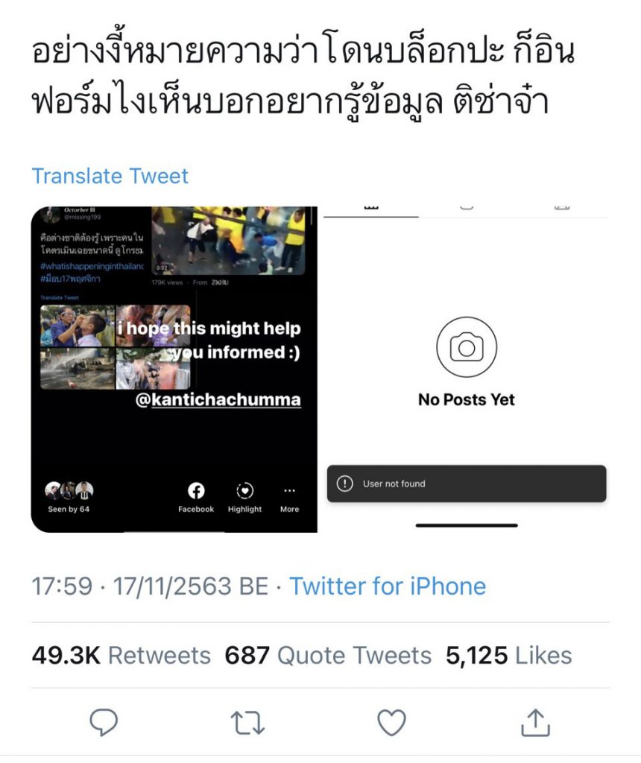The width and height of the screenshot is (641, 763).
Task: View the 687 Quote Tweets list
Action: click(328, 655)
